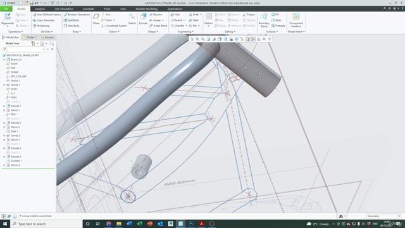Expand the Get Data group dropdown
Viewport: 405px width, 228px height.
(46, 32)
